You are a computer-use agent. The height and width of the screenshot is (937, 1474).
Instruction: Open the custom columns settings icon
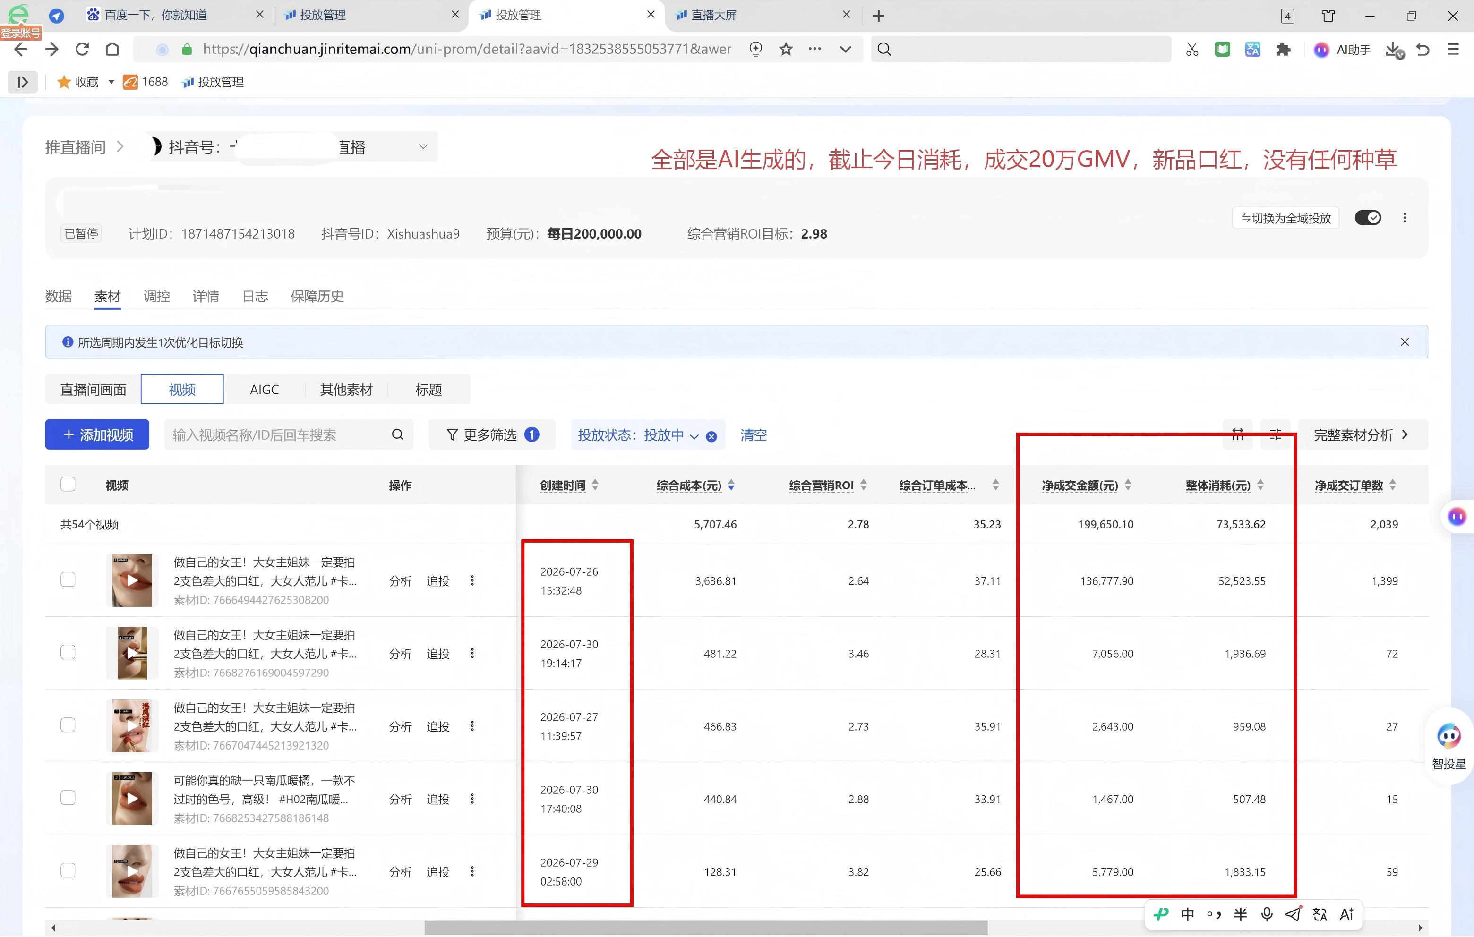click(x=1276, y=434)
